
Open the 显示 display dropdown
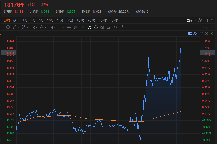coord(191,20)
